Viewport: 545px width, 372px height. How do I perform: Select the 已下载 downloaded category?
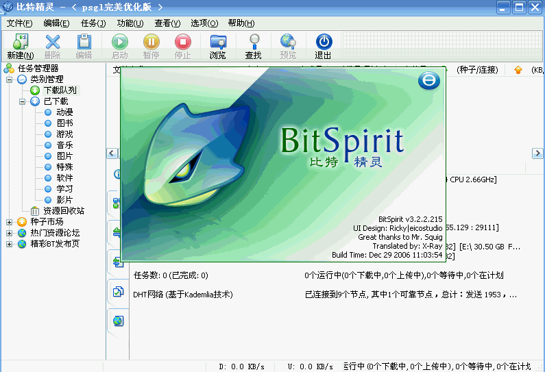click(56, 101)
